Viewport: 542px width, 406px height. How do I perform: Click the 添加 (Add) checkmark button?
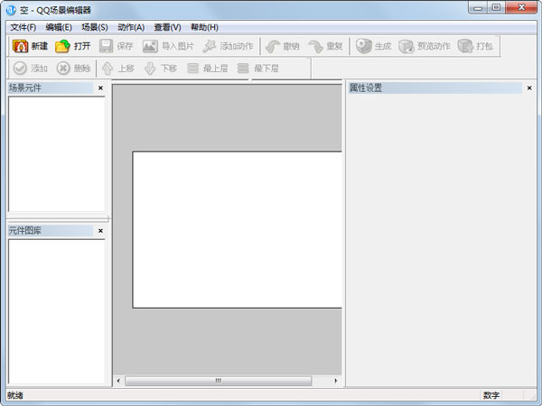click(20, 69)
